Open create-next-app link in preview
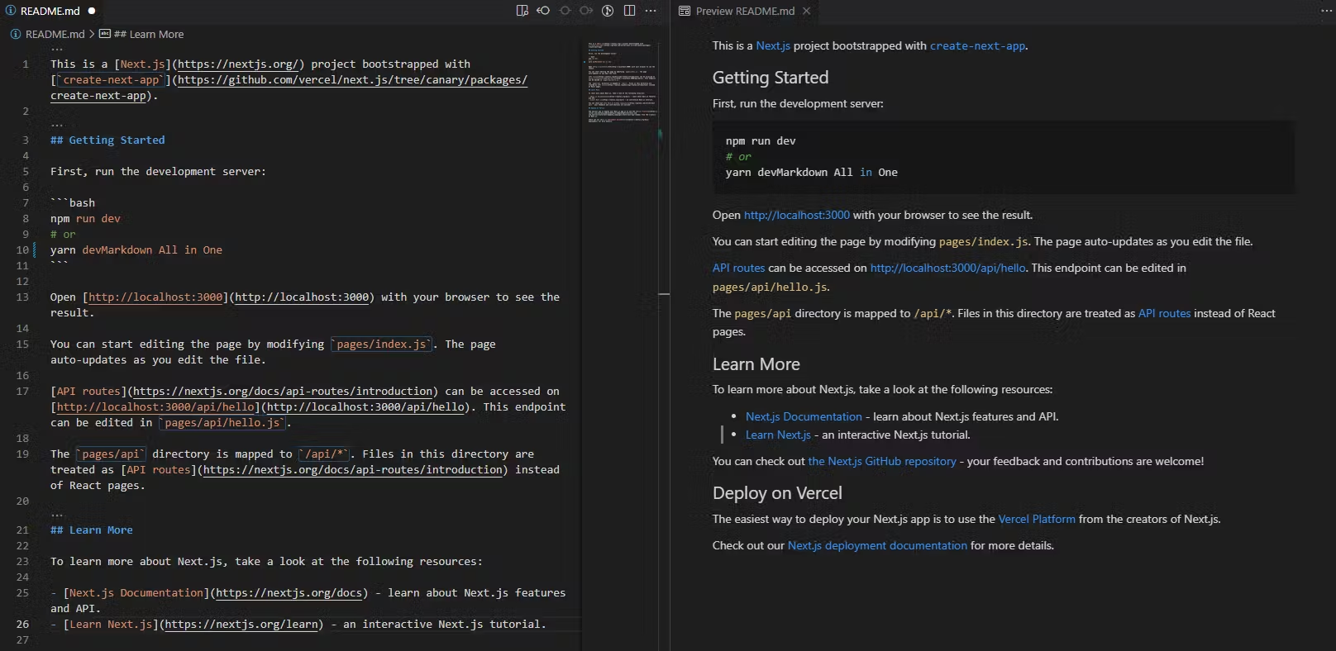 [x=977, y=45]
